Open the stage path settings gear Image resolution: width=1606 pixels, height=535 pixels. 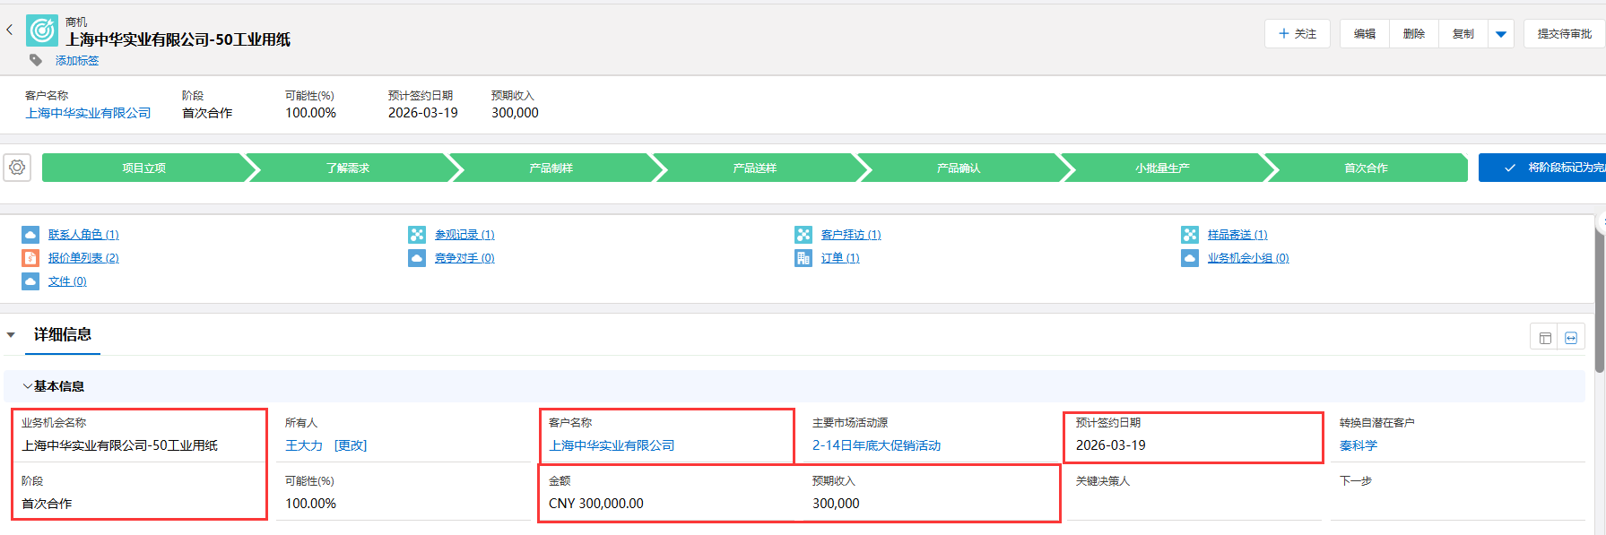coord(17,168)
